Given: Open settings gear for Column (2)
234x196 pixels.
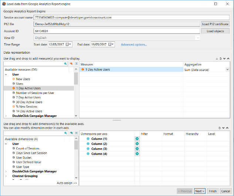Looking at the screenshot, I should pyautogui.click(x=137, y=144).
